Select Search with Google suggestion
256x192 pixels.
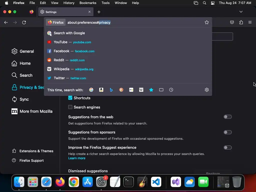(128, 33)
